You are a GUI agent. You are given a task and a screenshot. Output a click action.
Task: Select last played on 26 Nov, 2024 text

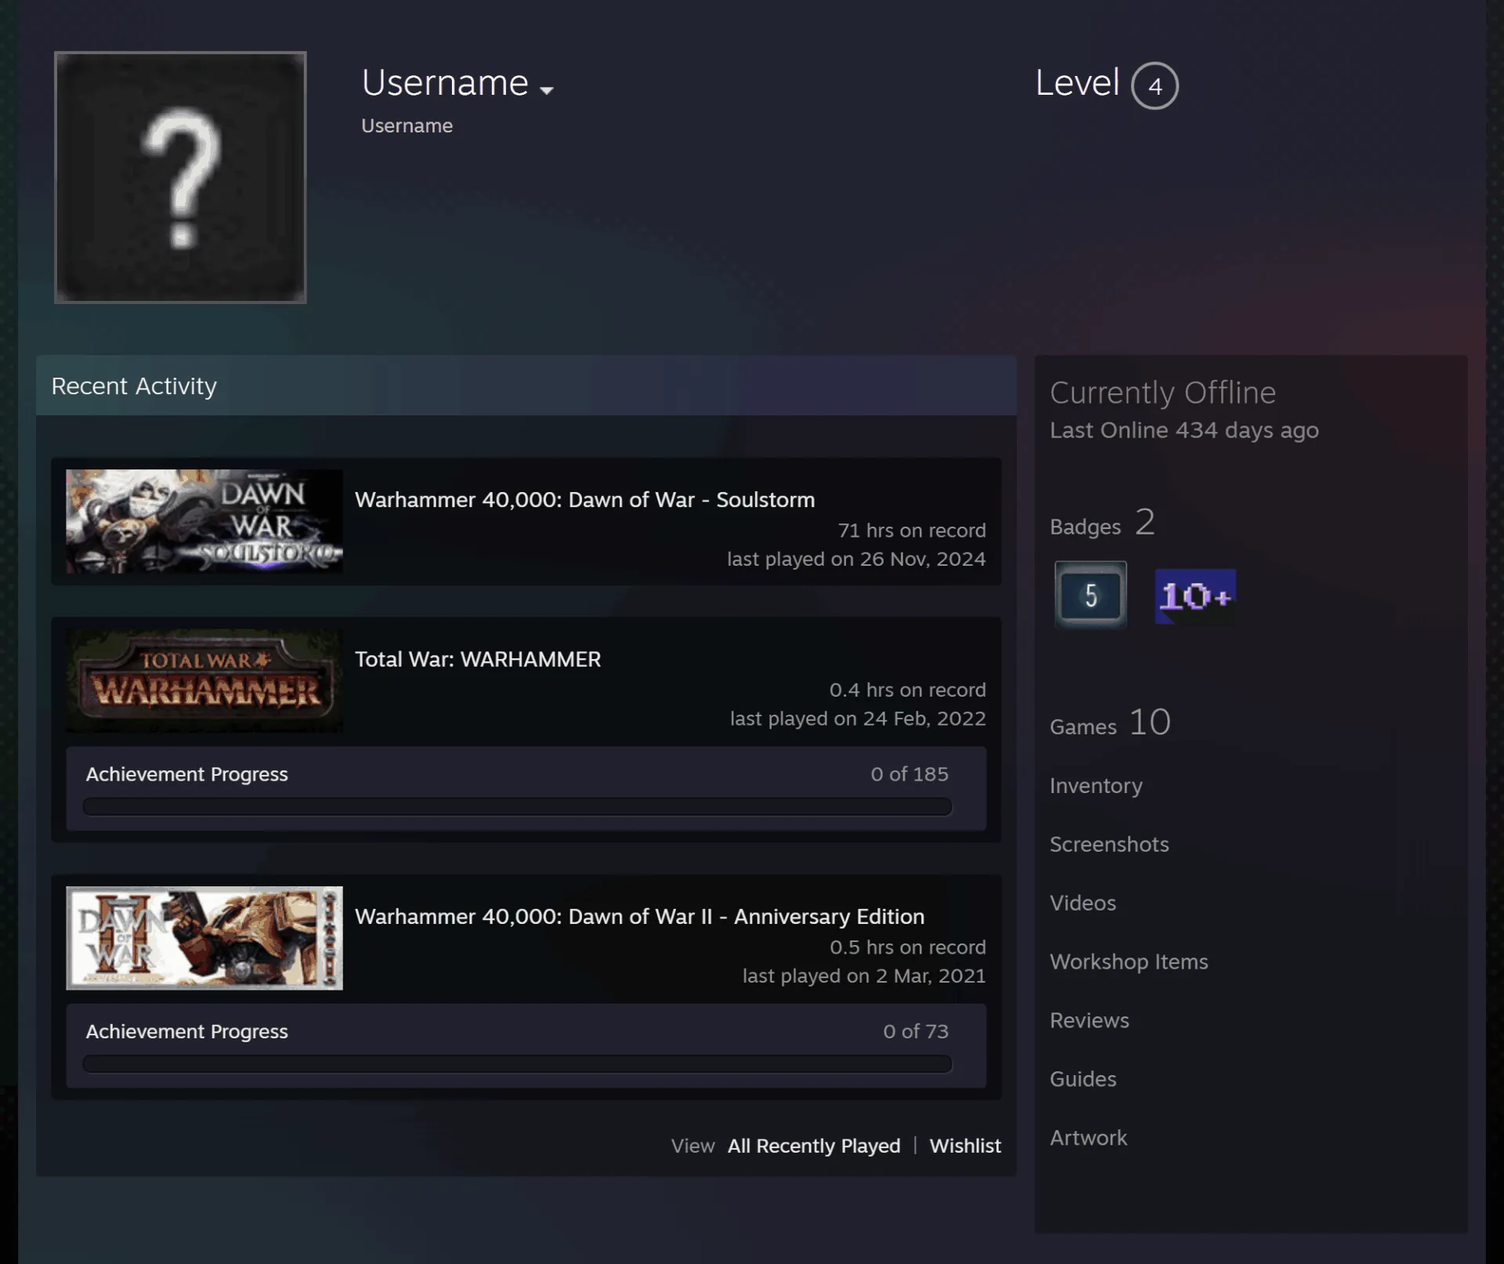tap(856, 559)
